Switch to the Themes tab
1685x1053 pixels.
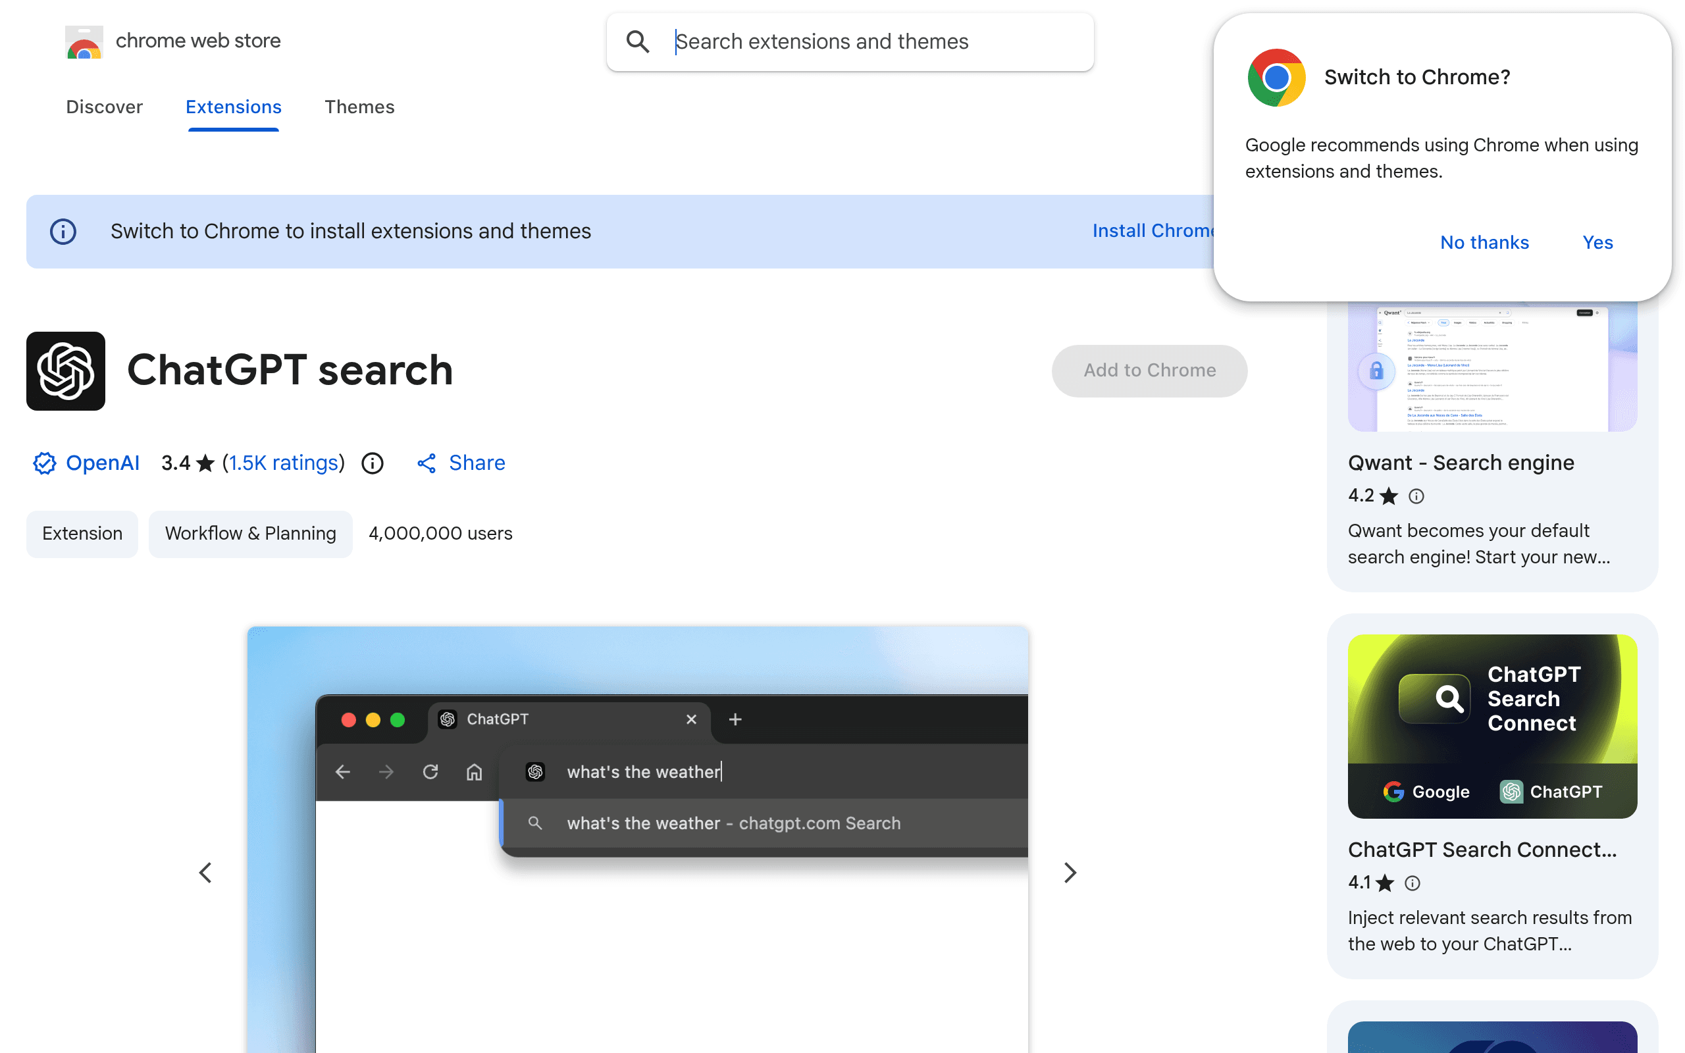click(x=359, y=107)
